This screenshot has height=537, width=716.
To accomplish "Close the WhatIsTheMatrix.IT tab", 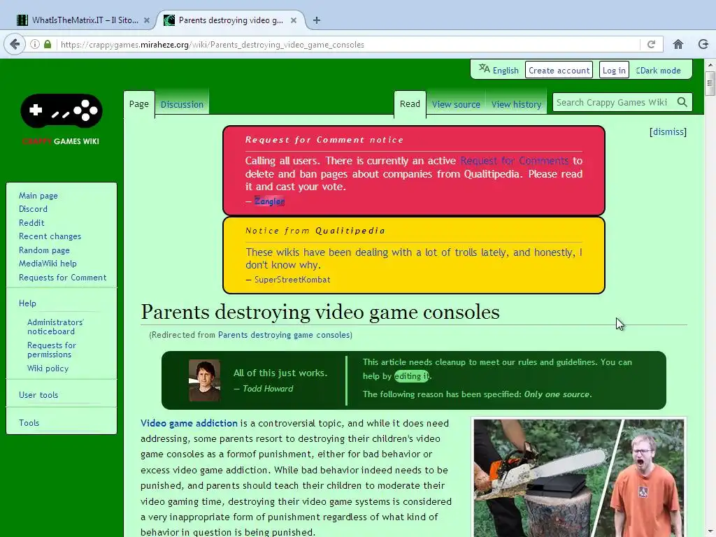I will click(x=147, y=20).
